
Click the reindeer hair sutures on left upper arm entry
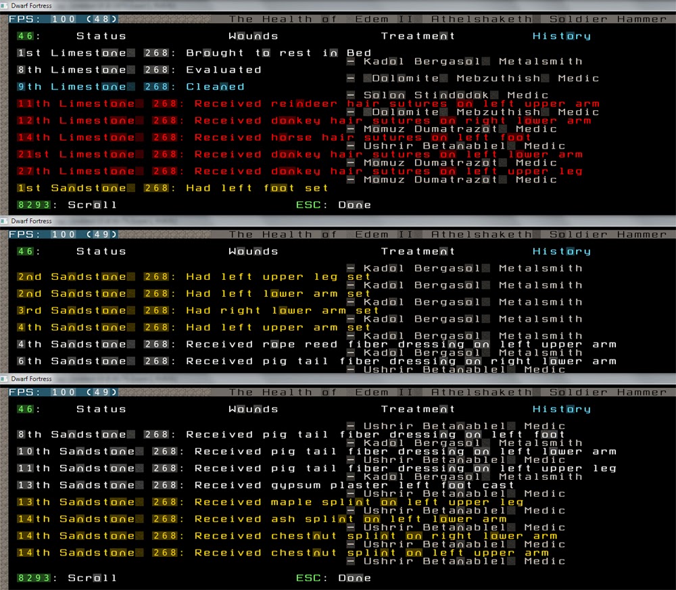pos(308,104)
